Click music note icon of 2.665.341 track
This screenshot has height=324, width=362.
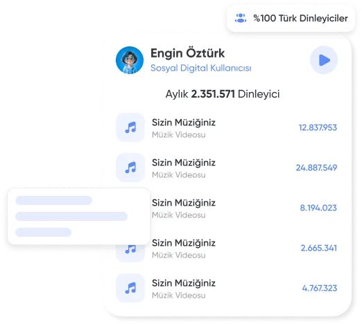click(x=130, y=253)
